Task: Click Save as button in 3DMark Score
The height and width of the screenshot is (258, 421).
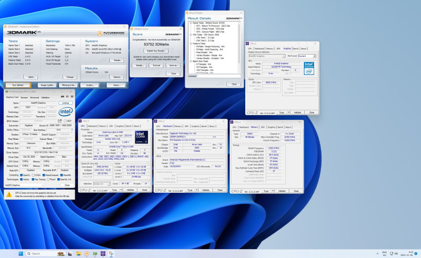Action: [x=173, y=66]
